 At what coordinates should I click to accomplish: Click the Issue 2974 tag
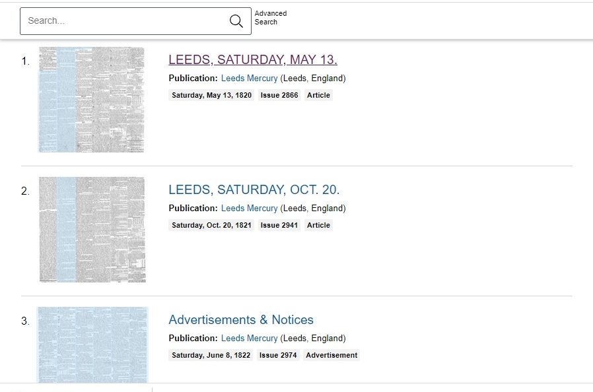(x=279, y=355)
